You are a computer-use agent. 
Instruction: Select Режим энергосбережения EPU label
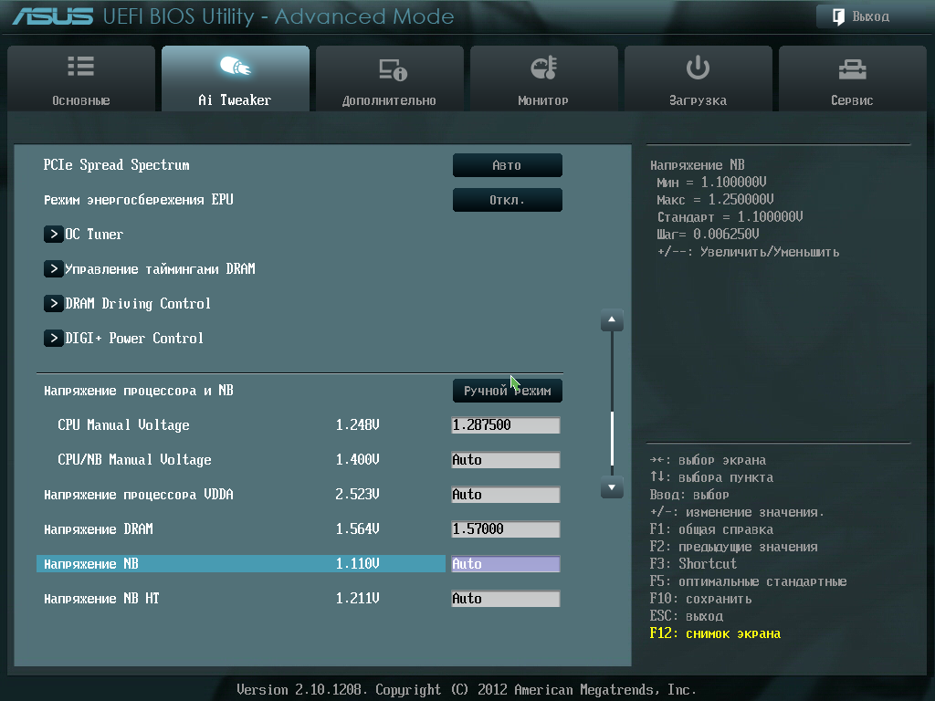pos(139,200)
